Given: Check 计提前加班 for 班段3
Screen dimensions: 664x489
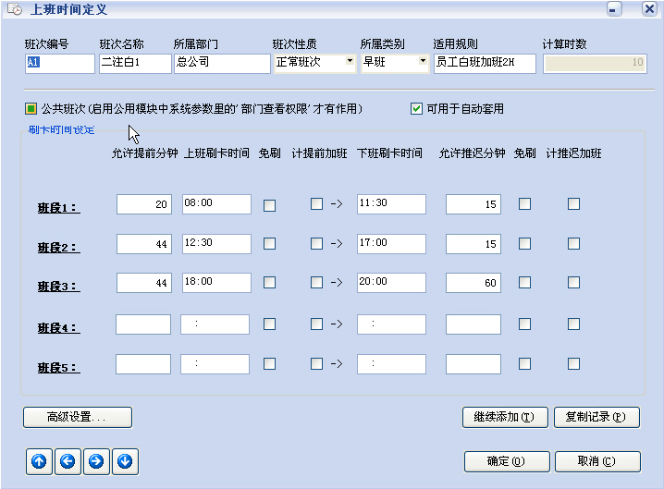Looking at the screenshot, I should click(316, 283).
